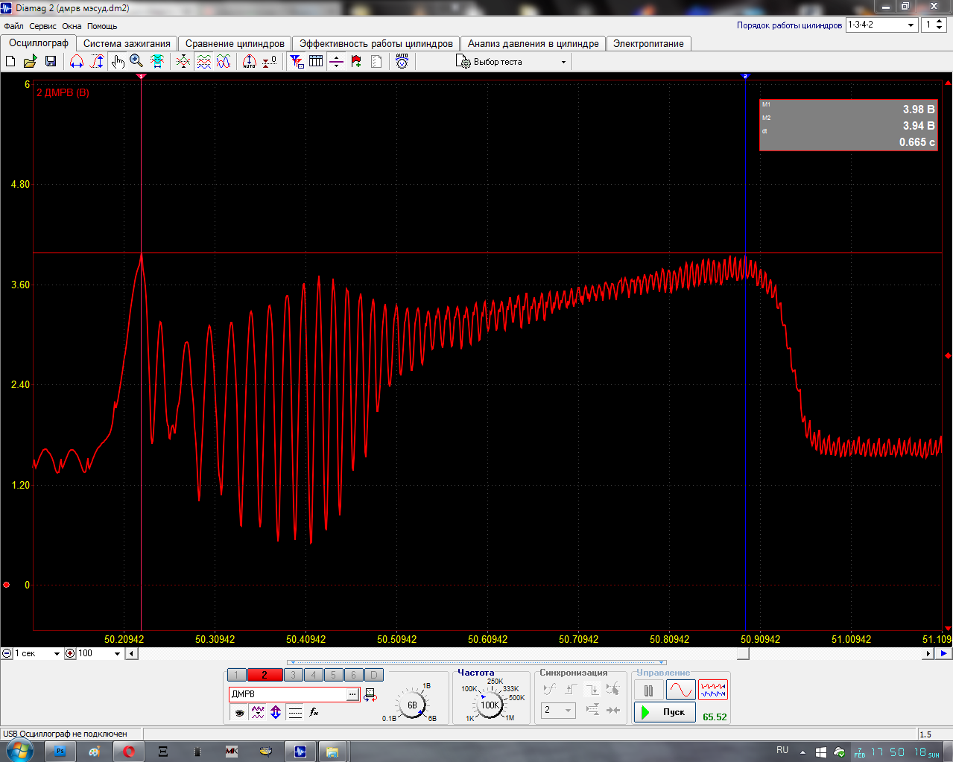Select the red channel 2 button
The width and height of the screenshot is (953, 762).
265,675
